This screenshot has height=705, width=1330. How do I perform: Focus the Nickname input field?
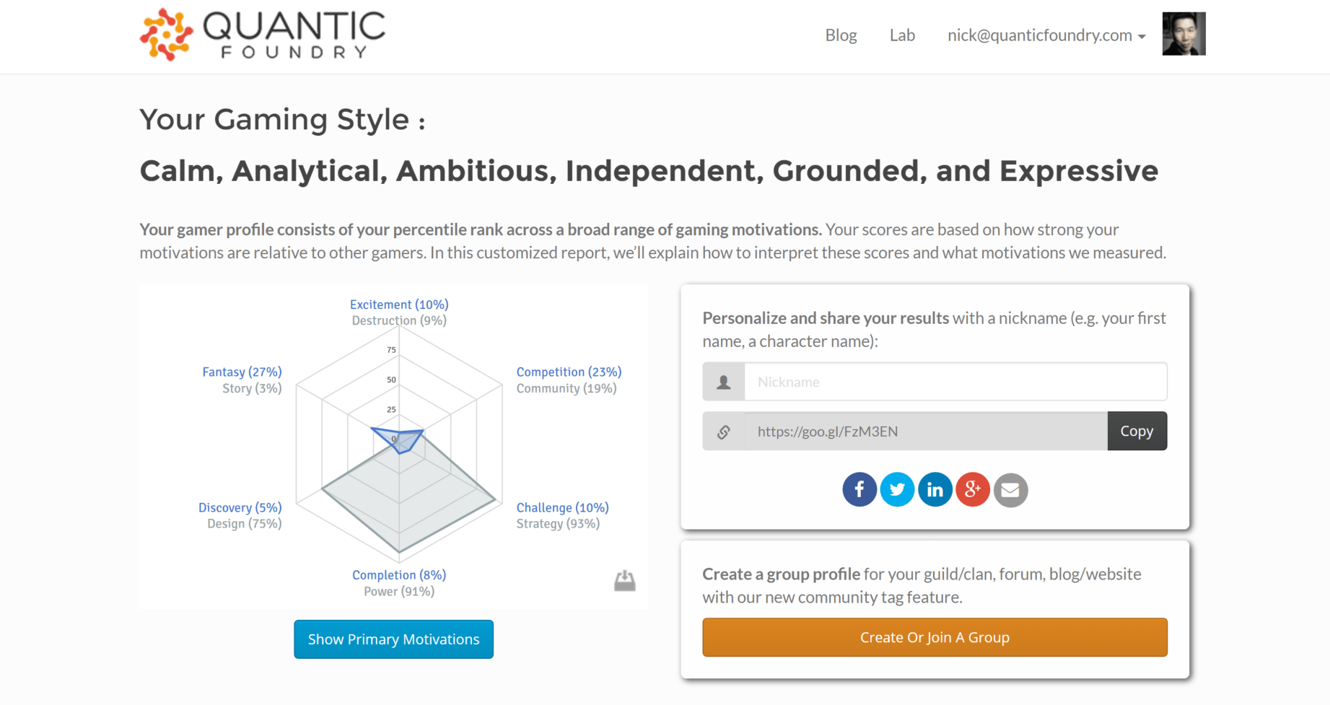[955, 382]
